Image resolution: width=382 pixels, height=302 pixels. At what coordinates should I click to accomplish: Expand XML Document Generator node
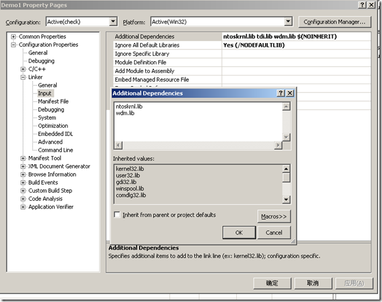pyautogui.click(x=23, y=167)
